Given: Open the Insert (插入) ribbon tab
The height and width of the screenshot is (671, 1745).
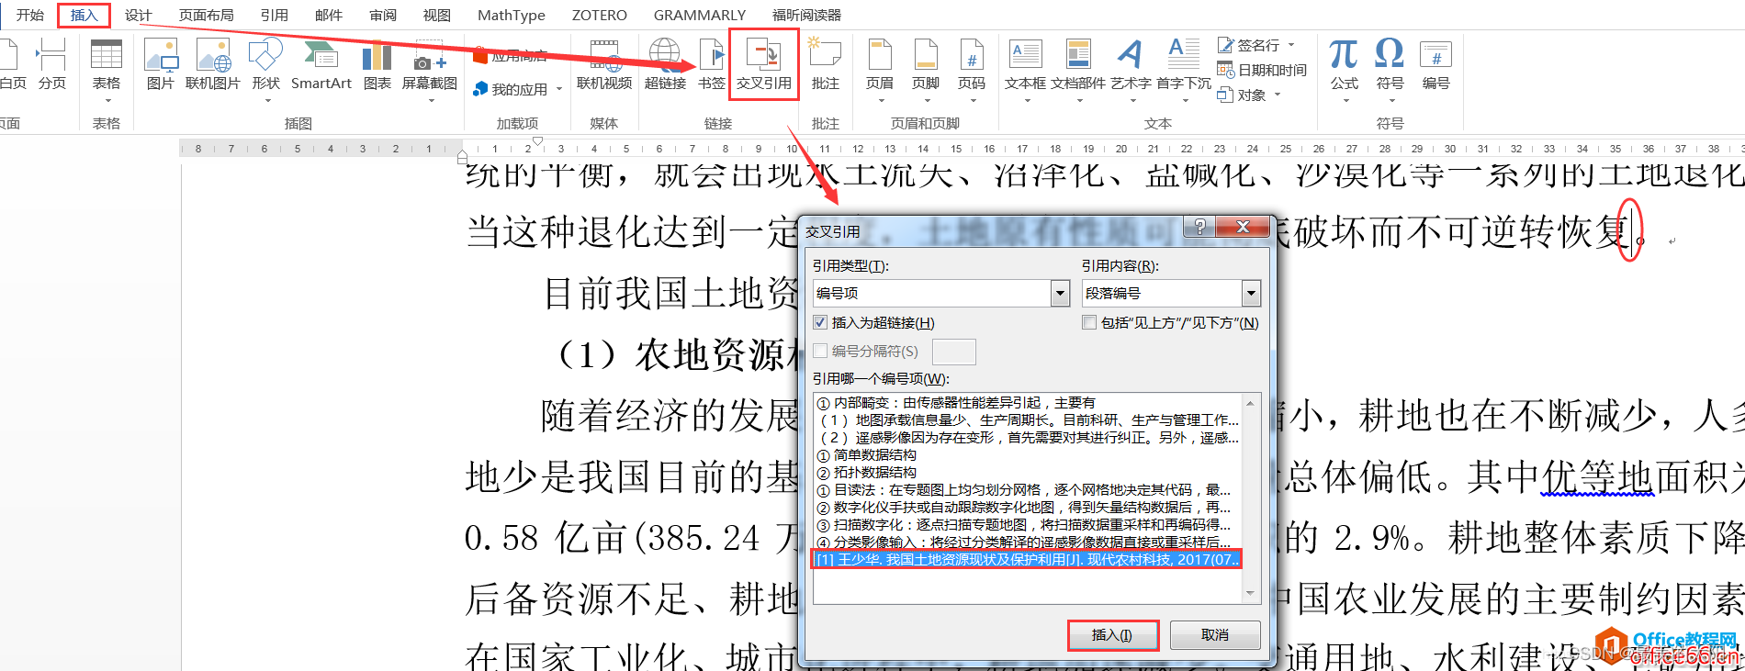Looking at the screenshot, I should click(x=84, y=15).
